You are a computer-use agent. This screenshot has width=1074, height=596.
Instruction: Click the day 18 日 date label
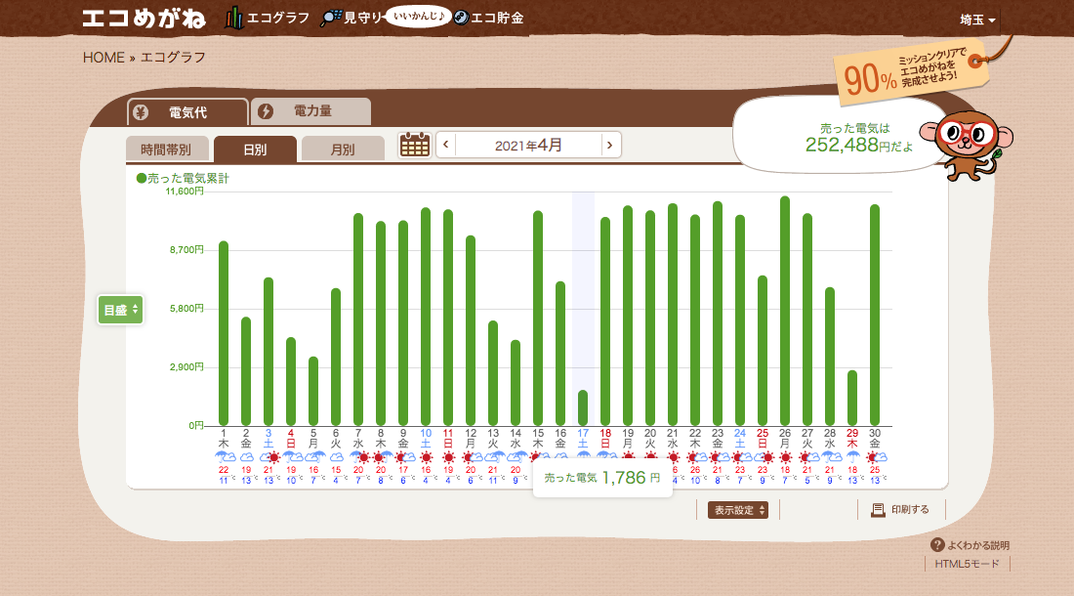tap(605, 439)
